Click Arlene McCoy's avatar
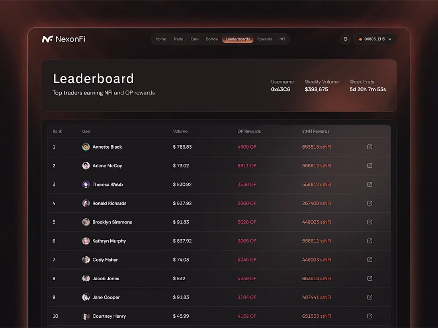Image resolution: width=438 pixels, height=328 pixels. coord(86,166)
